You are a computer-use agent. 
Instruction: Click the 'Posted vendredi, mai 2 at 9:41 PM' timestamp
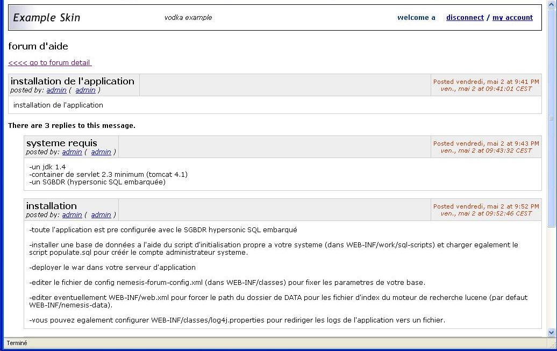click(x=486, y=82)
